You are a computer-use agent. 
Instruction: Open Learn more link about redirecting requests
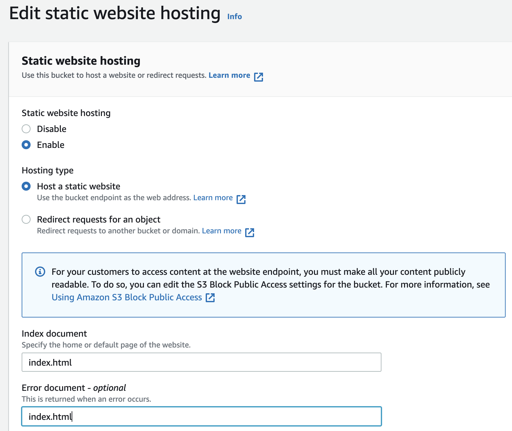tap(222, 231)
